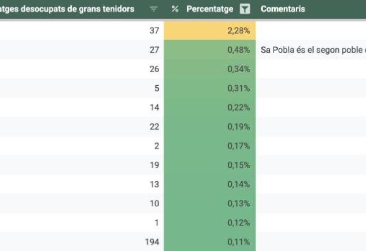The width and height of the screenshot is (366, 251).
Task: Click the percent type icon in header
Action: pos(175,9)
